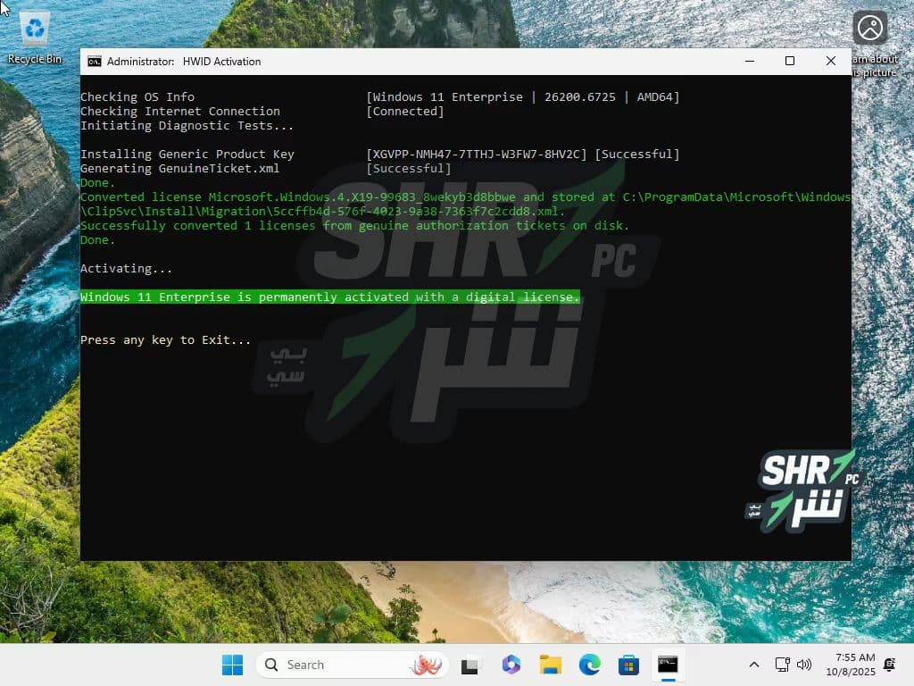The width and height of the screenshot is (914, 686).
Task: Open the clock and calendar flyout
Action: (x=850, y=665)
